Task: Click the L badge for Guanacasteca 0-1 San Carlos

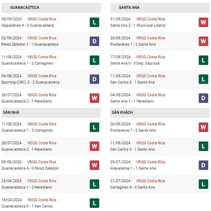Action: [x=94, y=203]
